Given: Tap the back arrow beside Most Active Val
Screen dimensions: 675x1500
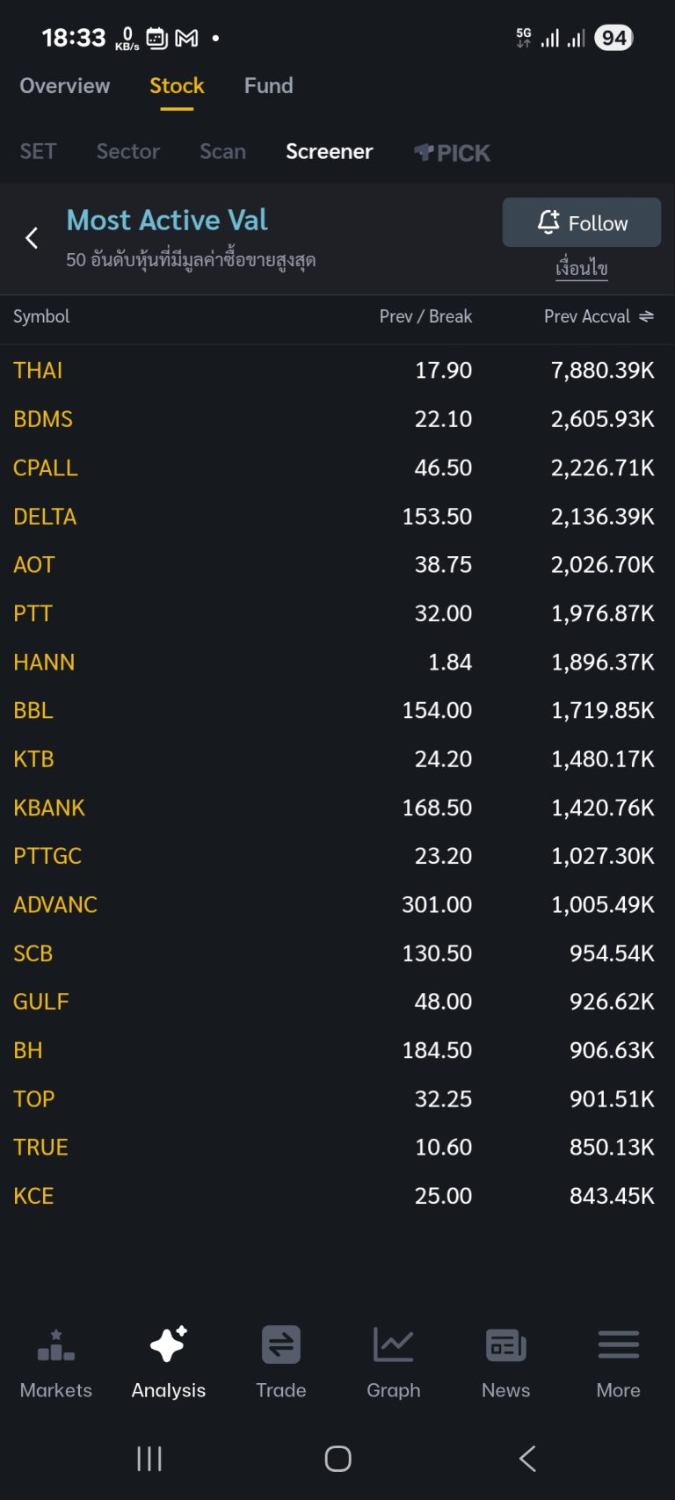Looking at the screenshot, I should pos(32,238).
